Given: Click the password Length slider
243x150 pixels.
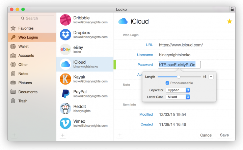Looking at the screenshot, I should [x=179, y=77].
